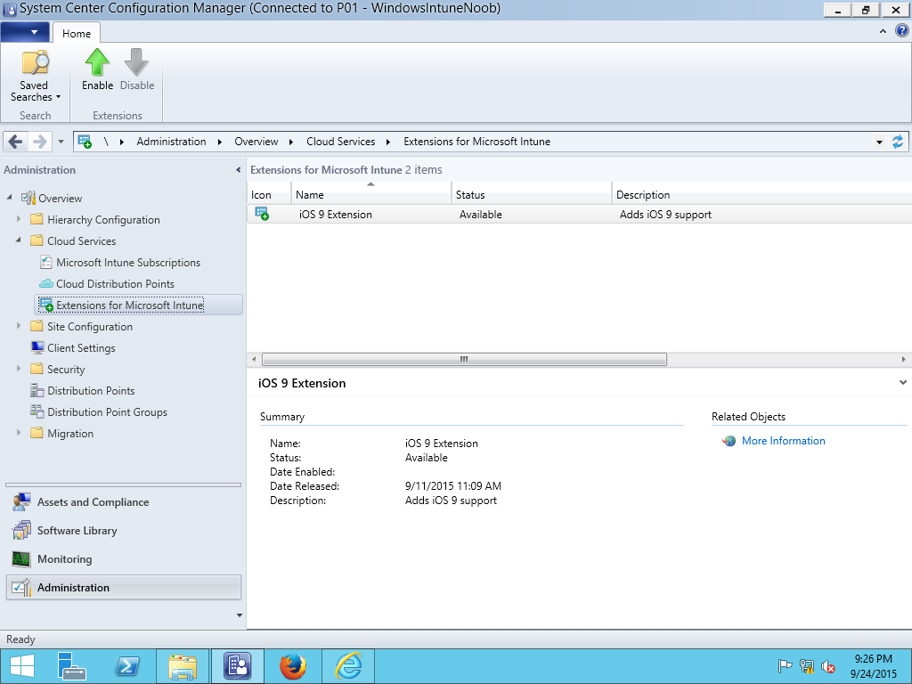Open Server Manager from the taskbar
The width and height of the screenshot is (912, 684).
pyautogui.click(x=71, y=666)
